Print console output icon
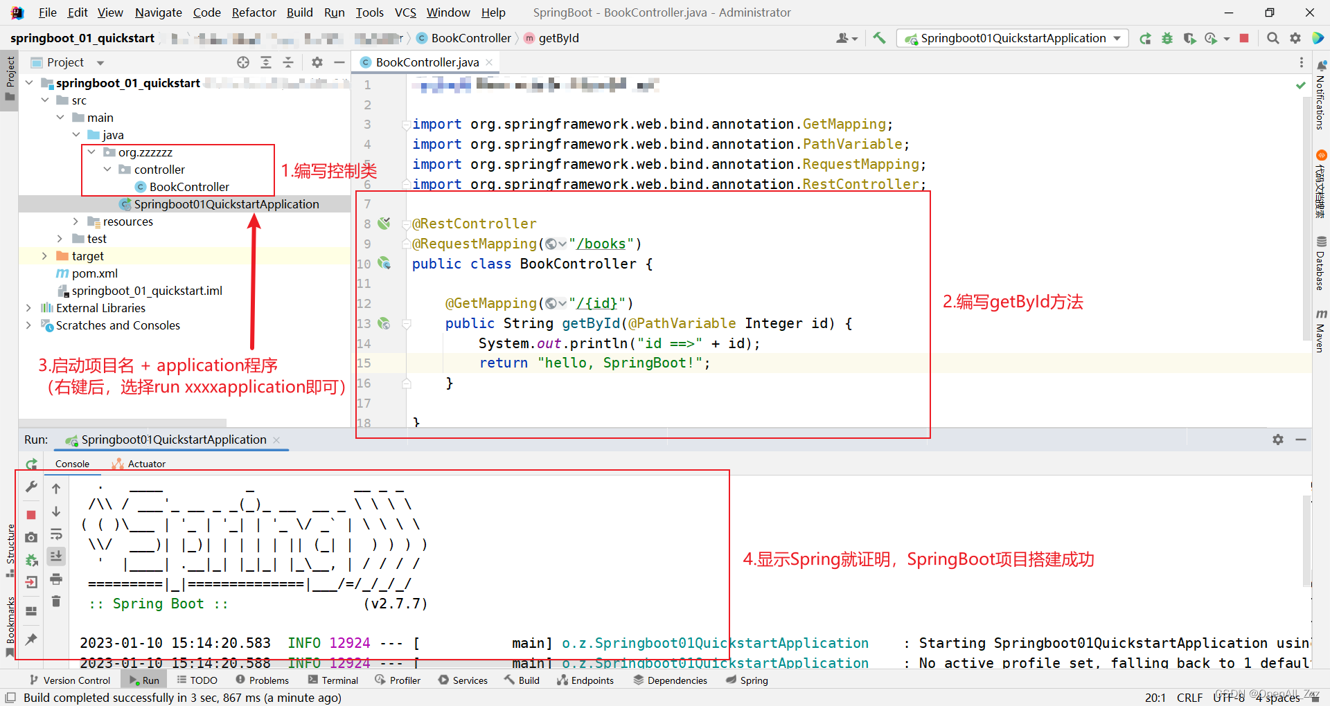Viewport: 1330px width, 706px height. (x=56, y=579)
